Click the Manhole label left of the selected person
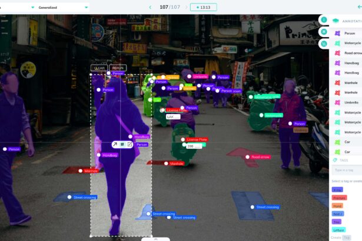 coord(91,171)
